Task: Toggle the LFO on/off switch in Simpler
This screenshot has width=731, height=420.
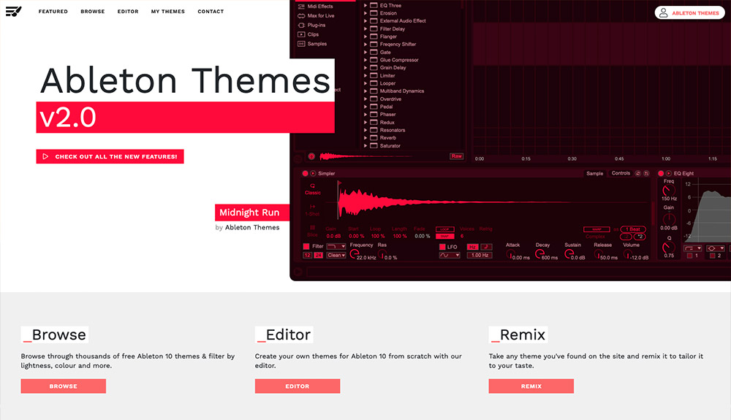Action: tap(442, 247)
